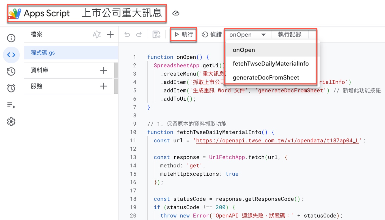Click the 檔案 files header
Viewport: 385px width, 220px height.
(x=37, y=34)
